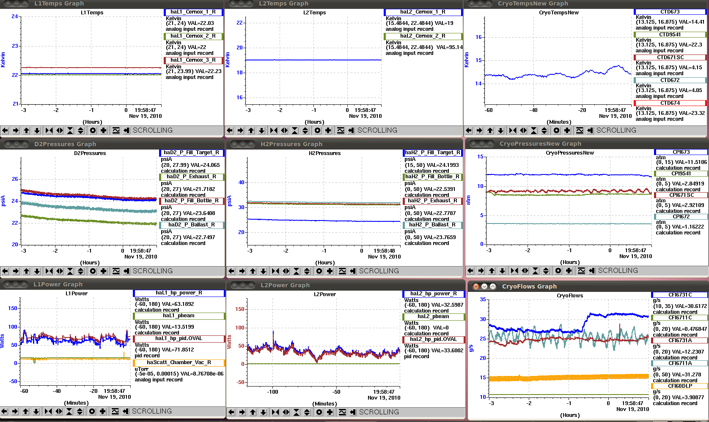
Task: Click the vertical hourglass zoom icon in CryoPressuresNew
Action: 536,271
